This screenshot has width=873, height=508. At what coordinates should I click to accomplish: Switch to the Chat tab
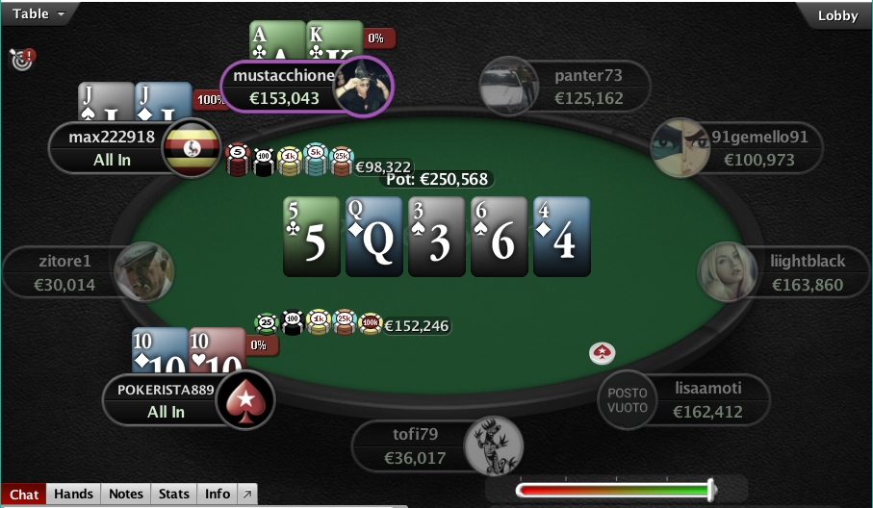[24, 495]
